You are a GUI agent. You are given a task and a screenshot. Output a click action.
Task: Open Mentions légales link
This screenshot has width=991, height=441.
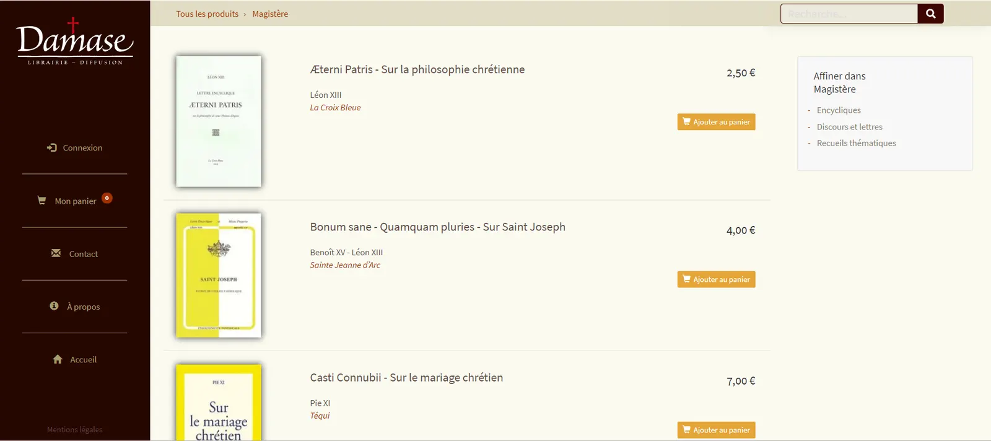click(74, 429)
